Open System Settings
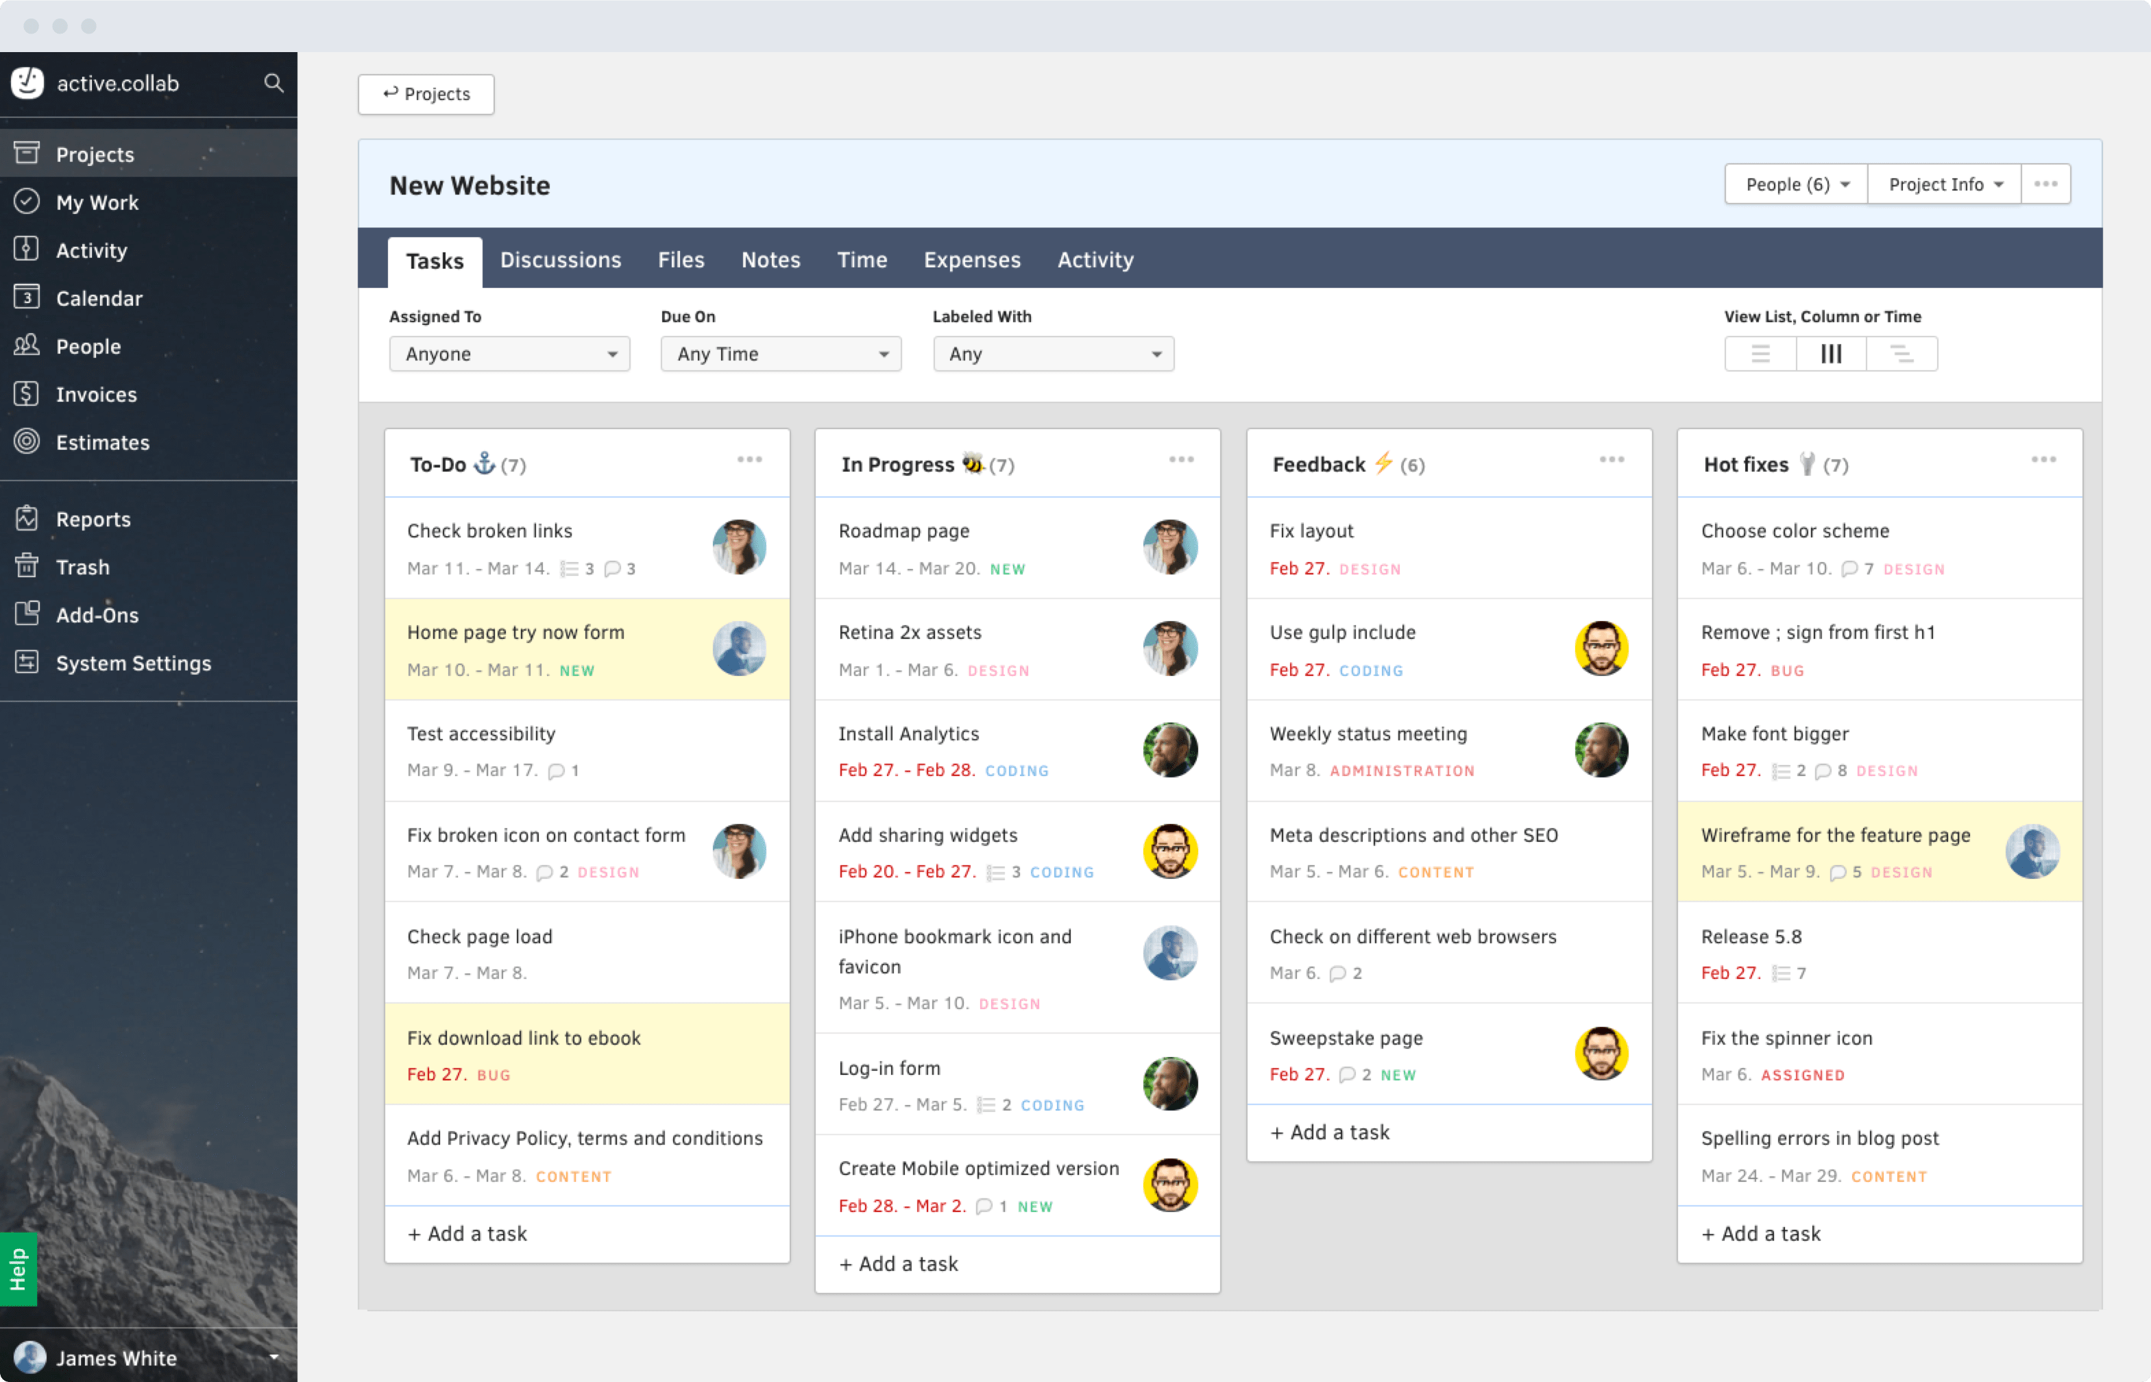This screenshot has height=1382, width=2151. (x=133, y=663)
